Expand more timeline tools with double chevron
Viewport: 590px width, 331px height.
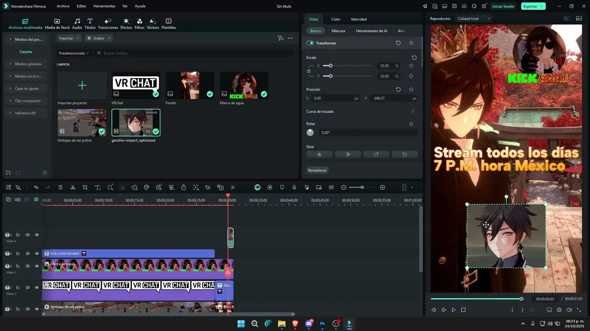click(x=232, y=188)
